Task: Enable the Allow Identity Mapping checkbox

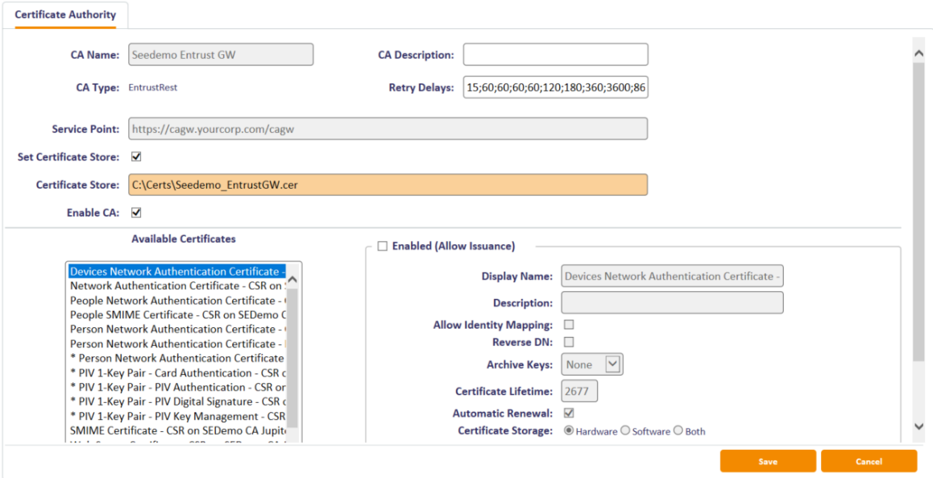Action: tap(569, 325)
